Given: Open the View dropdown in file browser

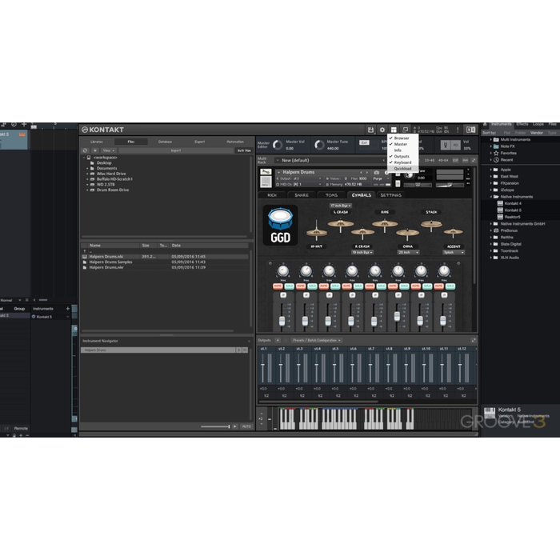Looking at the screenshot, I should tap(108, 150).
